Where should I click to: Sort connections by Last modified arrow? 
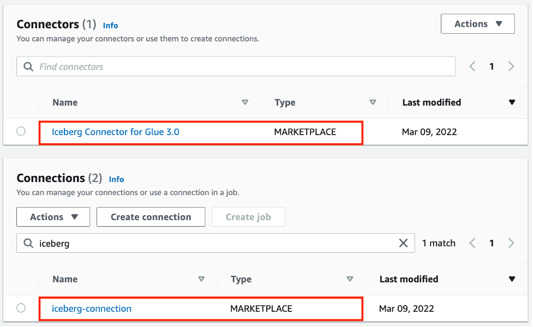tap(511, 279)
